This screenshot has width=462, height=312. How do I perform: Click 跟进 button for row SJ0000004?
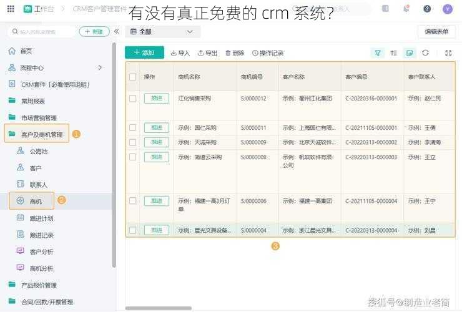[x=157, y=230]
